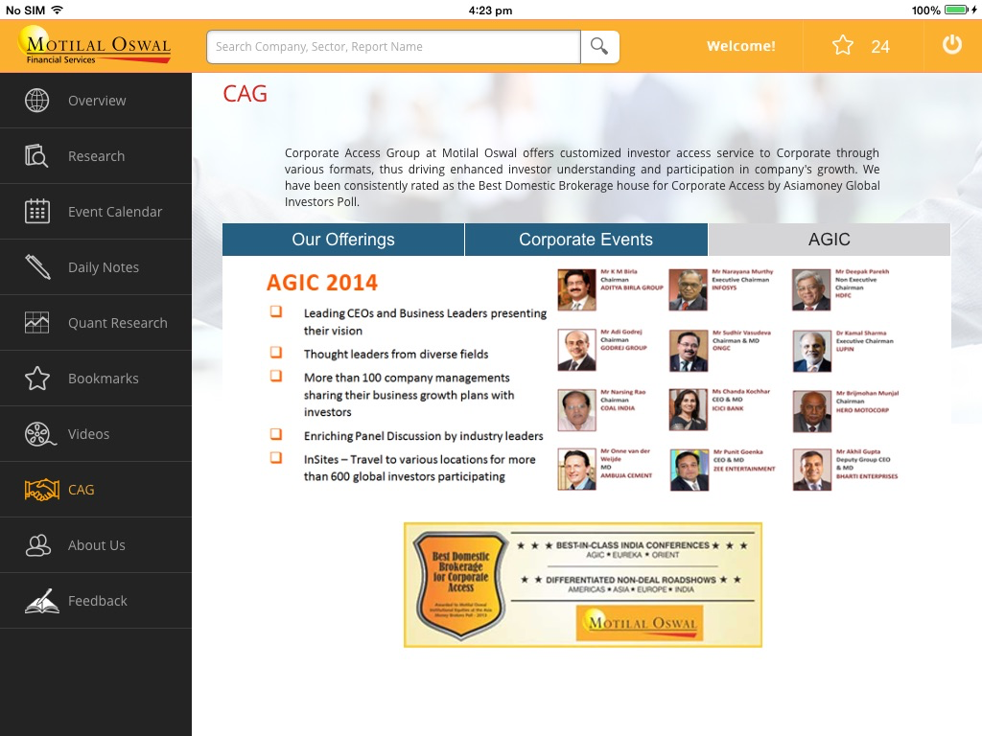Open the About Us people icon

pyautogui.click(x=38, y=545)
